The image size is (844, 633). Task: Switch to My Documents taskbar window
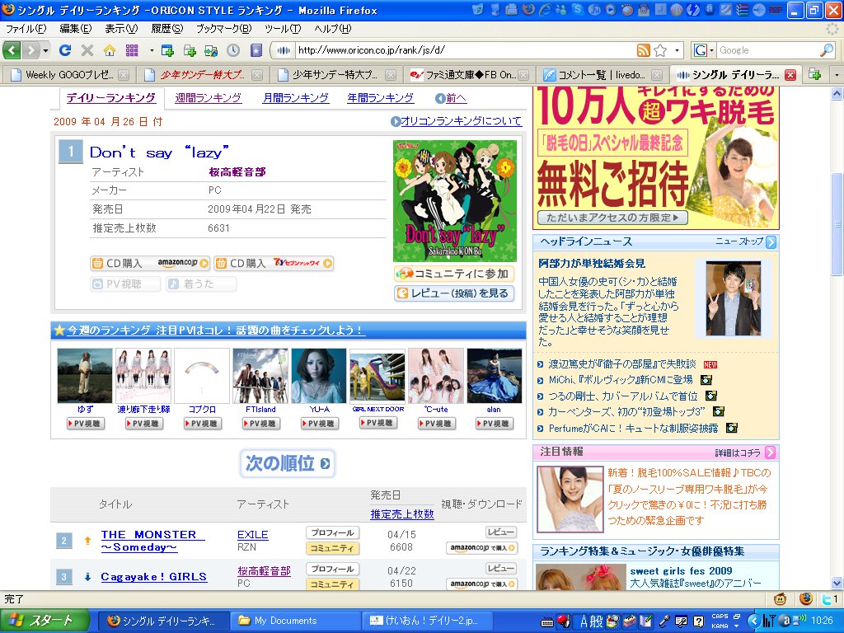[295, 621]
